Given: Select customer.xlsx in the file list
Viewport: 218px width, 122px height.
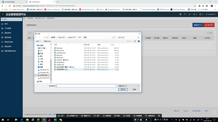Looking at the screenshot, I should [61, 53].
